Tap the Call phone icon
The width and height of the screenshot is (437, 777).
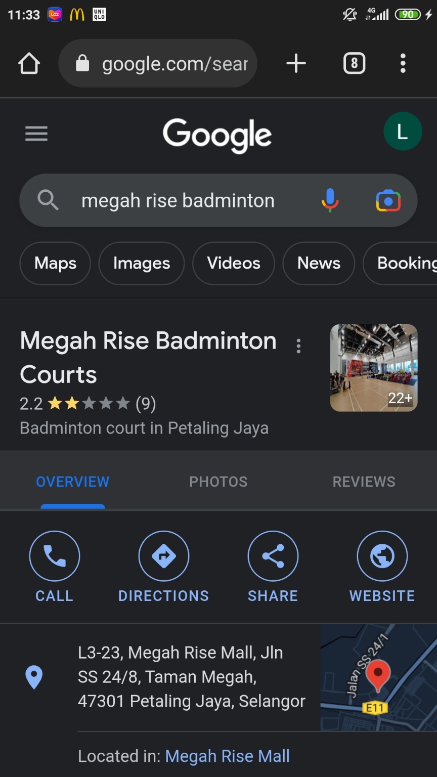(x=55, y=556)
